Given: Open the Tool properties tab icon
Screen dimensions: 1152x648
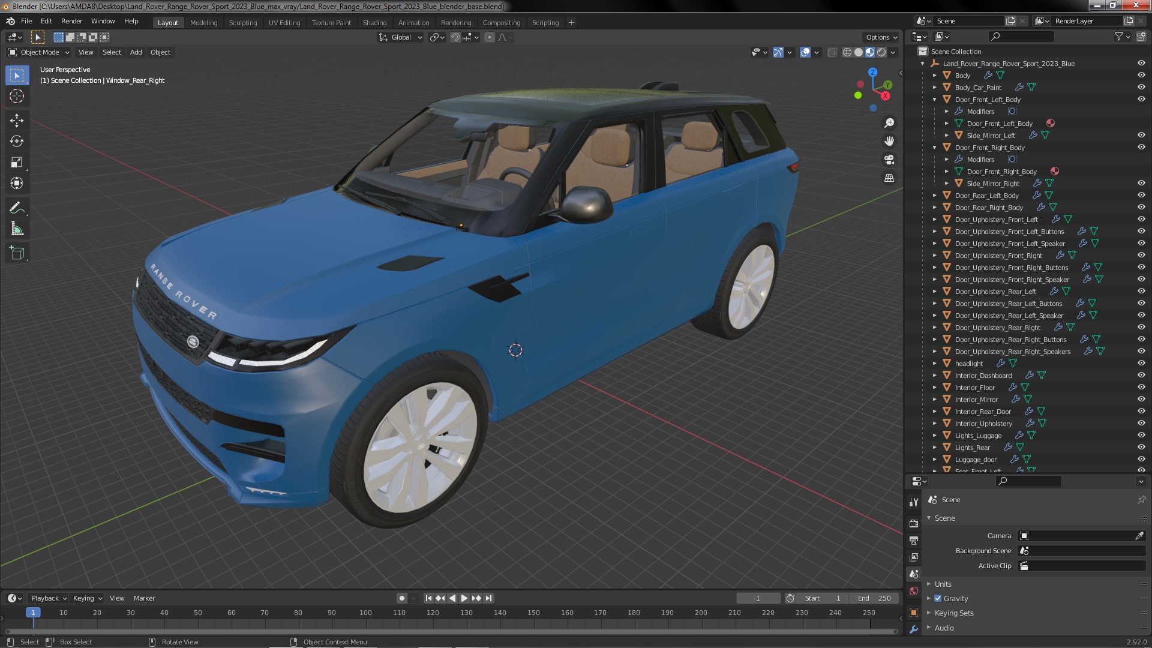Looking at the screenshot, I should [x=914, y=502].
